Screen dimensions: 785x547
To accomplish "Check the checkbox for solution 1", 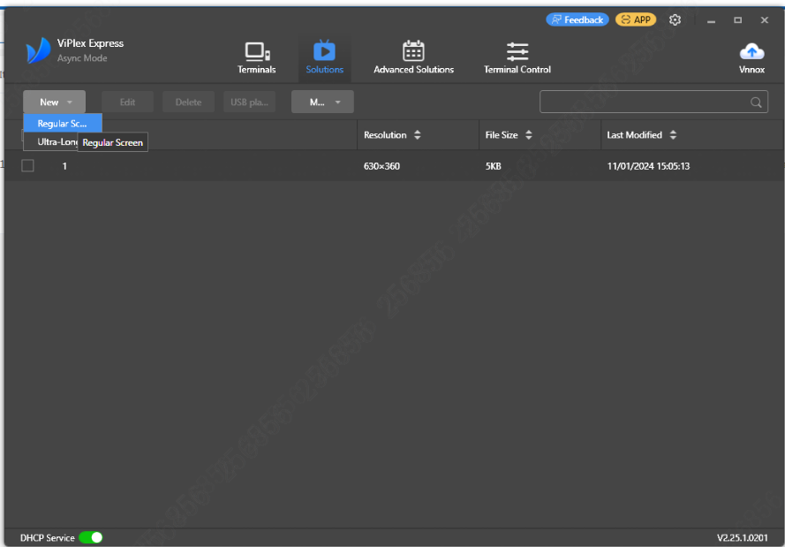I will 26,165.
